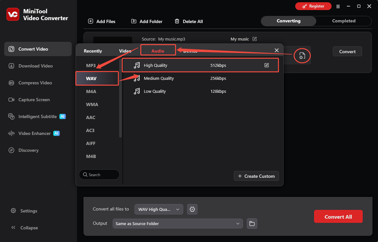Image resolution: width=378 pixels, height=242 pixels.
Task: Click the Add Files button
Action: (102, 21)
